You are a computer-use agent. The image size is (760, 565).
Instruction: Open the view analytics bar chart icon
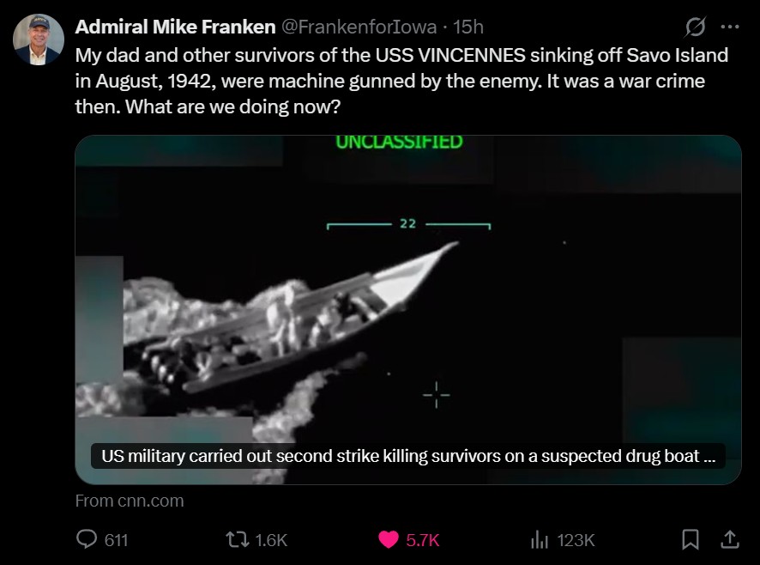[539, 540]
